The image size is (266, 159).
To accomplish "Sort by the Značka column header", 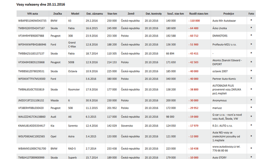I will pos(57,14).
